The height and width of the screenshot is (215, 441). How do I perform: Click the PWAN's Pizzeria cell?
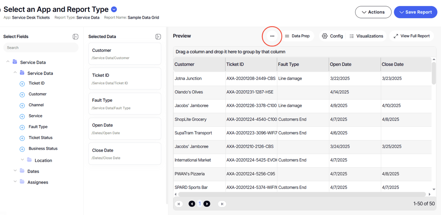point(199,174)
